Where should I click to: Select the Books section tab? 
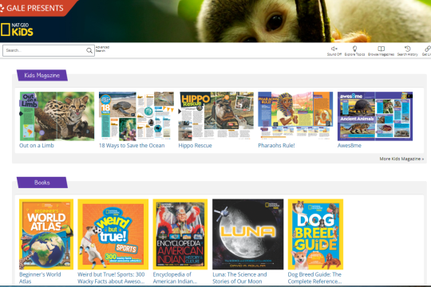[x=42, y=183]
